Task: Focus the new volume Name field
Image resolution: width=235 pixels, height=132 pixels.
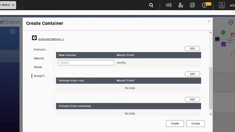Action: (86, 63)
